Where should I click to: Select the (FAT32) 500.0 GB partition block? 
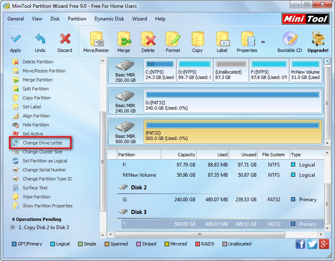click(x=233, y=132)
